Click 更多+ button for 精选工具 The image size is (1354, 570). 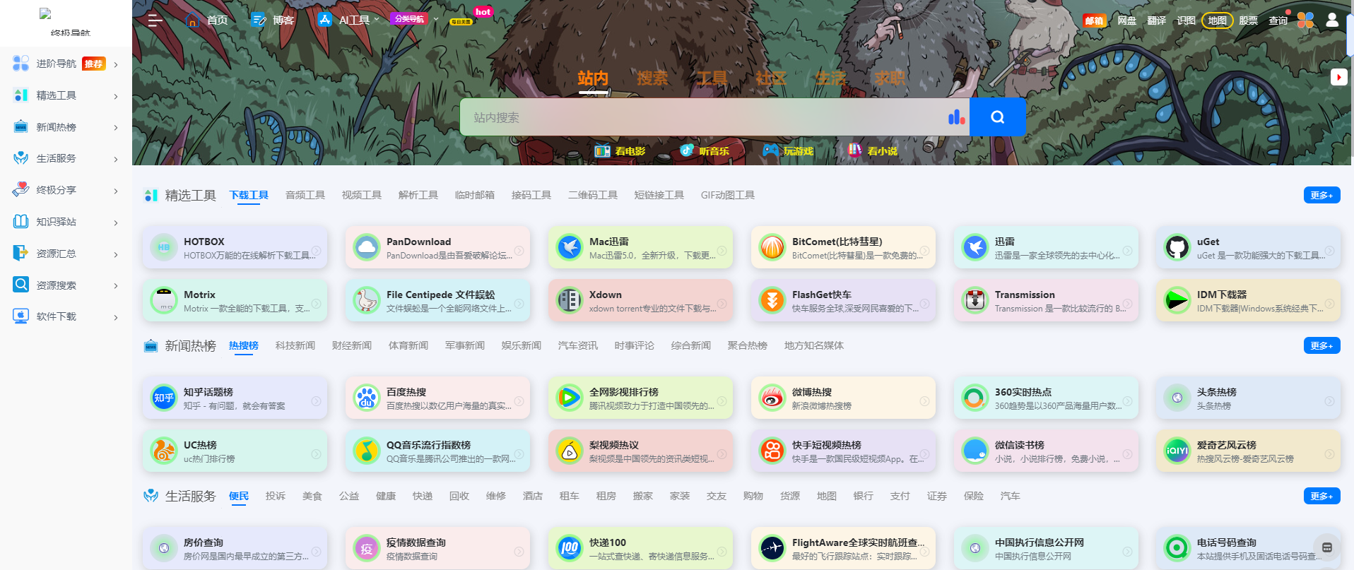pos(1321,195)
